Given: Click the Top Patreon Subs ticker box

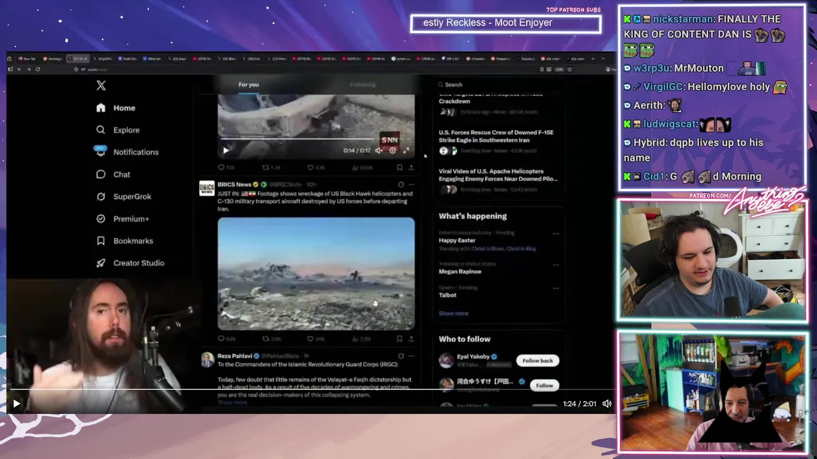Looking at the screenshot, I should pos(506,23).
